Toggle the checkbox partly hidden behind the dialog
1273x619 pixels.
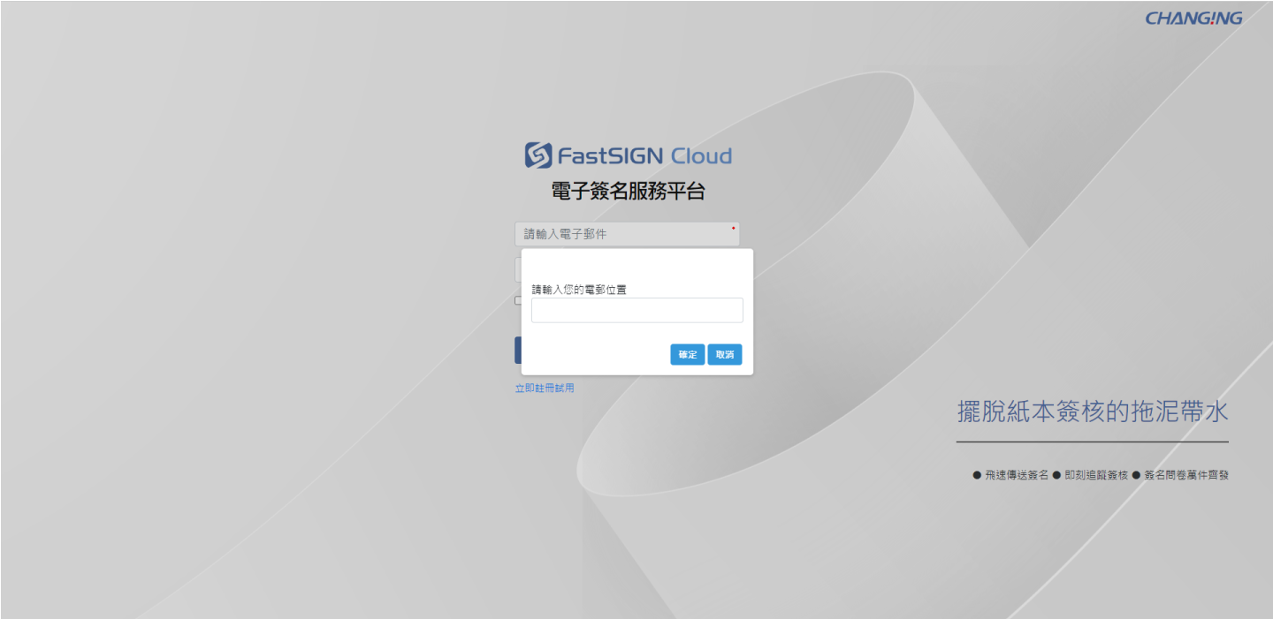[x=518, y=300]
